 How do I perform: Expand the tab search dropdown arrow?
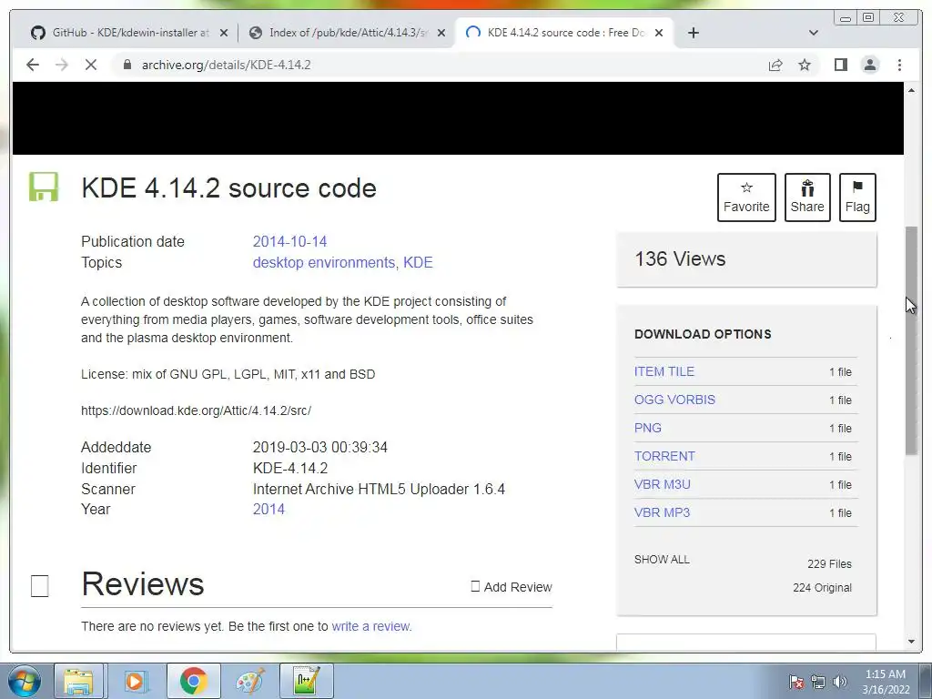814,33
